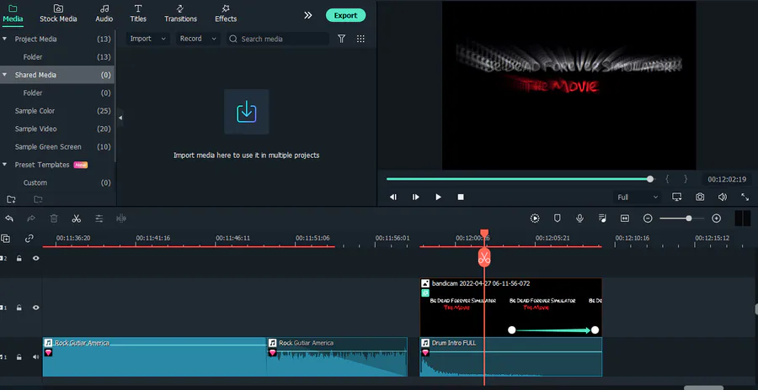This screenshot has width=758, height=390.
Task: Open the render preview icon
Action: 535,219
